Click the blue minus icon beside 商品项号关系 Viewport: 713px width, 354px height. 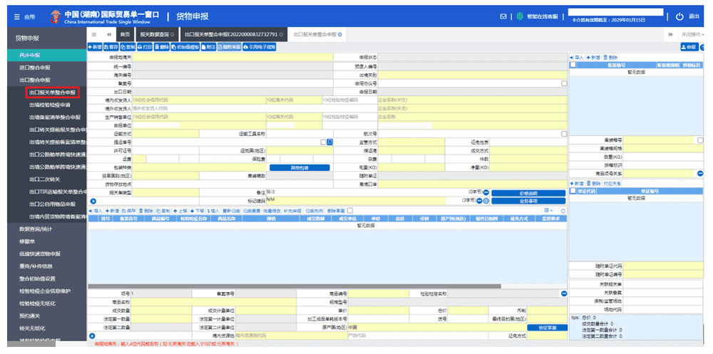click(x=700, y=174)
